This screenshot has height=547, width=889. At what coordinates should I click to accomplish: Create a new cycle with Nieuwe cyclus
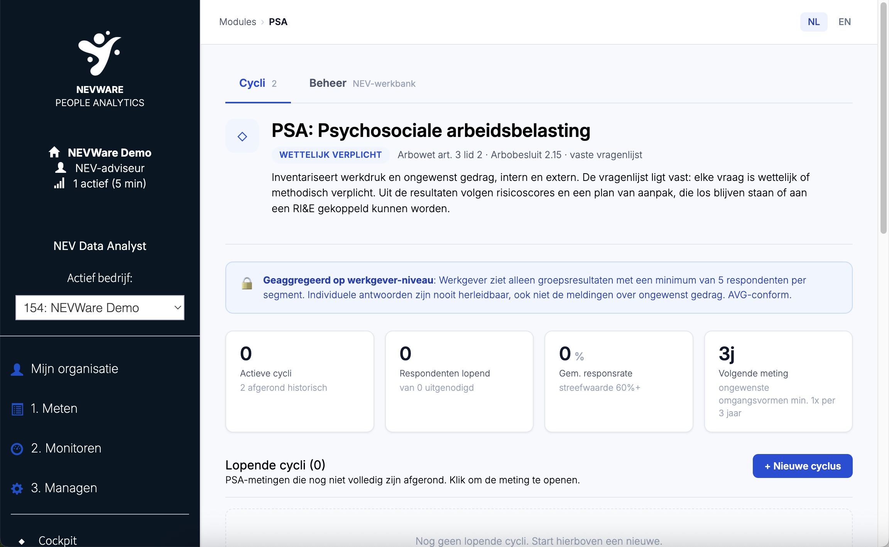(803, 466)
